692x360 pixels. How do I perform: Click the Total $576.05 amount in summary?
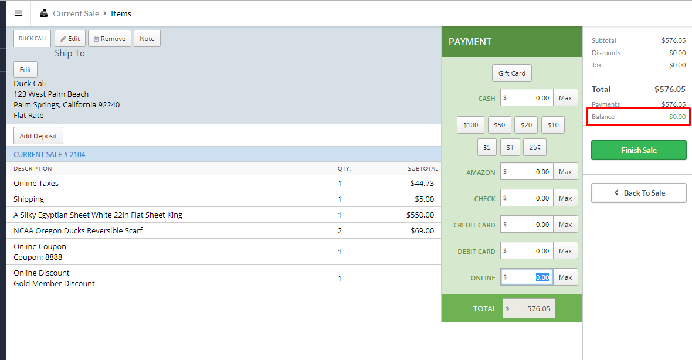tap(670, 89)
